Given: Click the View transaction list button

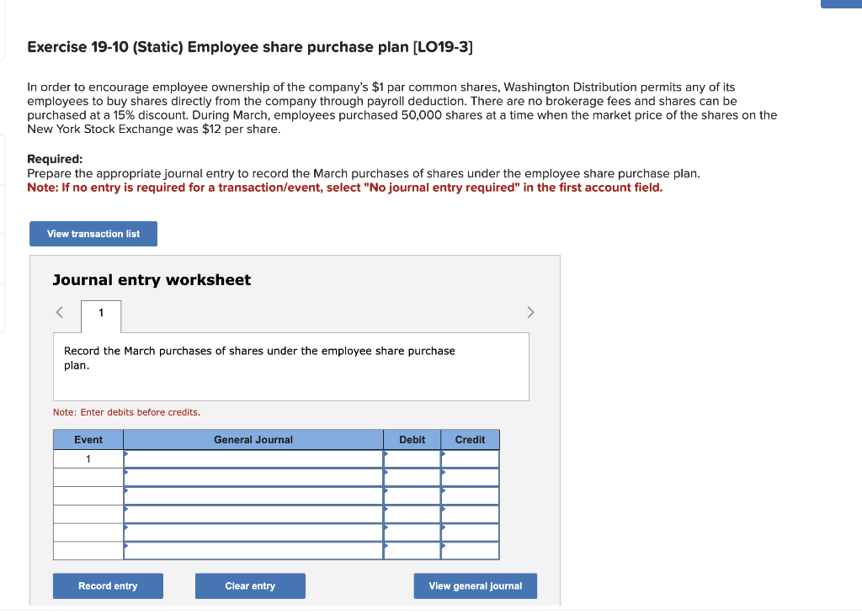Looking at the screenshot, I should [x=93, y=234].
